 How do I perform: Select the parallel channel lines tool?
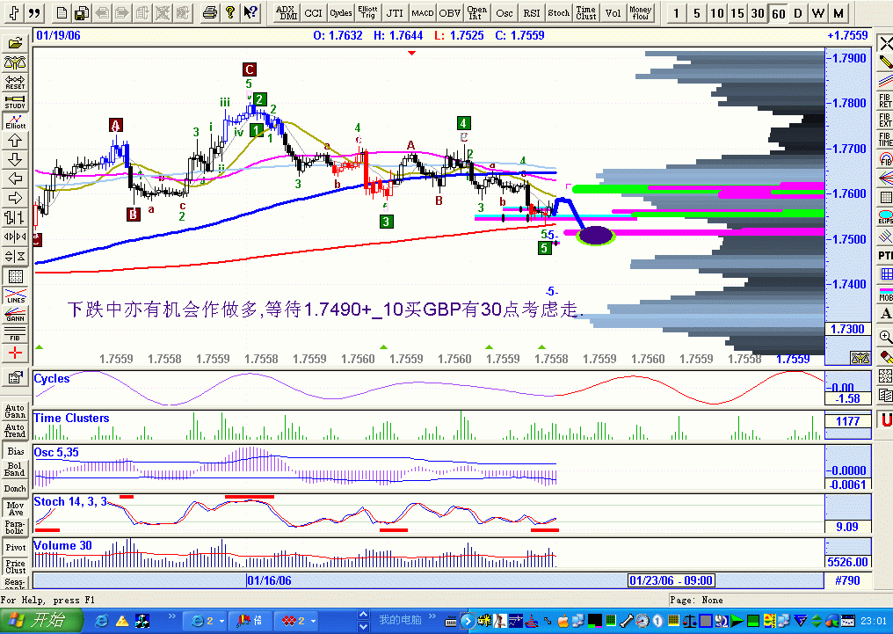886,82
